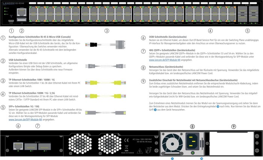
Task: Click the electrical hazard warning triangle
Action: point(140,151)
